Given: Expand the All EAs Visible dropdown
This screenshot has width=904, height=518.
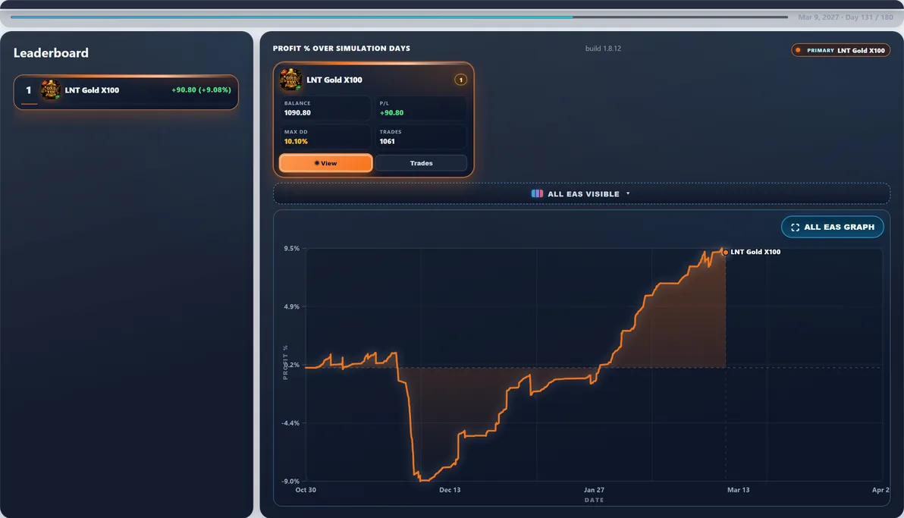Looking at the screenshot, I should click(x=582, y=194).
